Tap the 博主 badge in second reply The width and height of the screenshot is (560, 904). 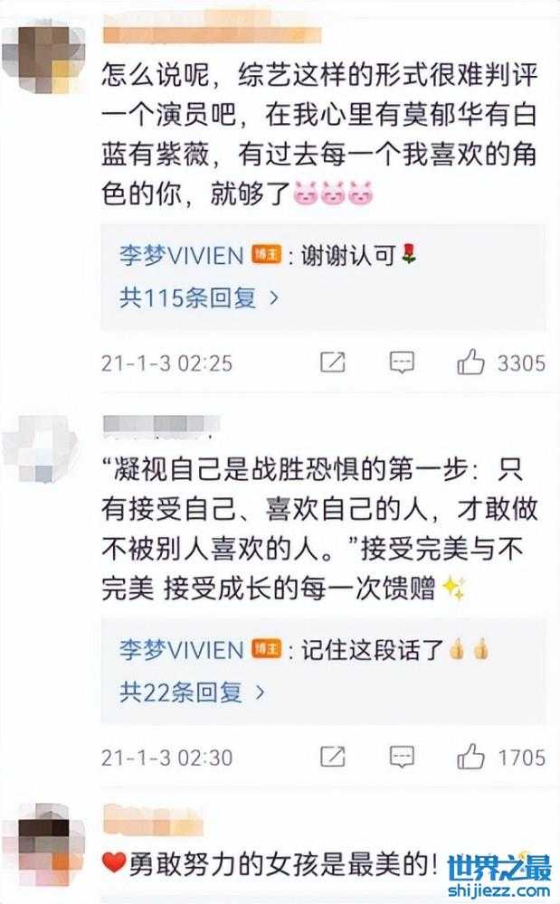point(266,649)
